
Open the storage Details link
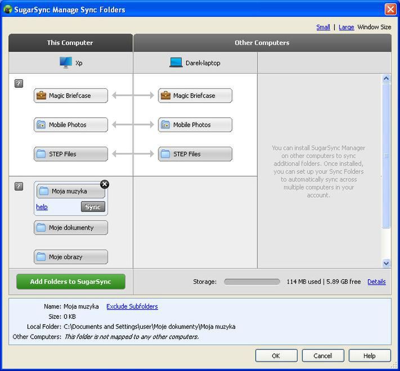376,282
